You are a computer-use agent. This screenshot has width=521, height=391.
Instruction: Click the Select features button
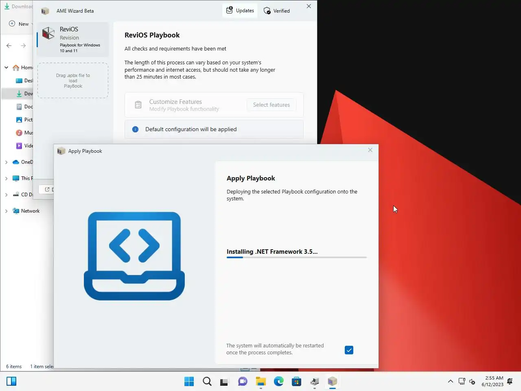271,105
